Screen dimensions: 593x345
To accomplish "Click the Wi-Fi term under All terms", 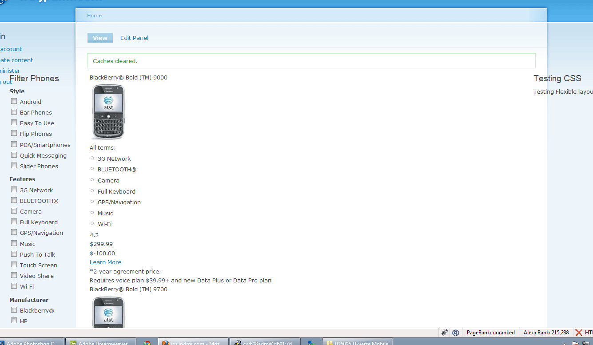I will pos(104,224).
